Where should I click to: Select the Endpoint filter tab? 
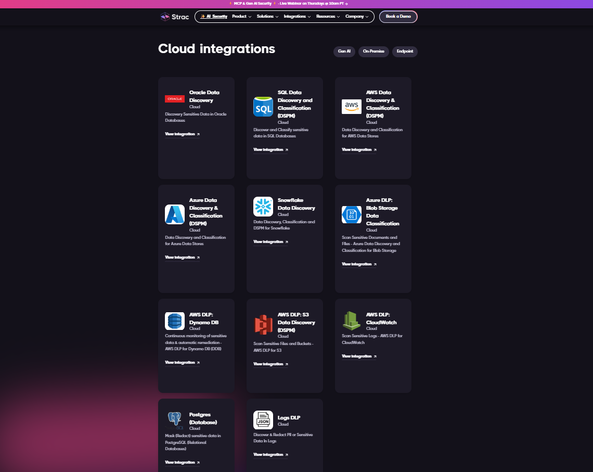(x=405, y=52)
